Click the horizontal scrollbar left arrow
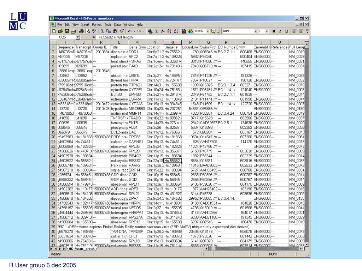Image resolution: width=362 pixels, height=271 pixels. coord(206,249)
